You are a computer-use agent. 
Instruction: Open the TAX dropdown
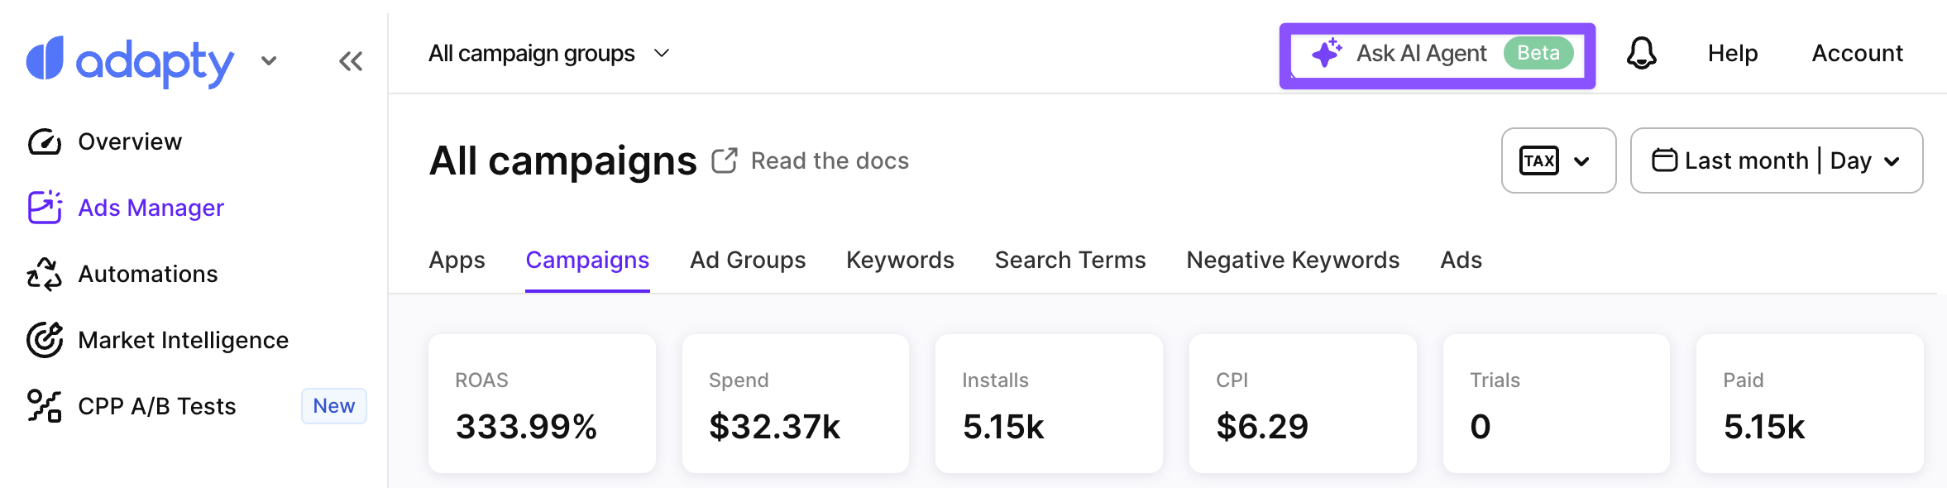pyautogui.click(x=1558, y=160)
